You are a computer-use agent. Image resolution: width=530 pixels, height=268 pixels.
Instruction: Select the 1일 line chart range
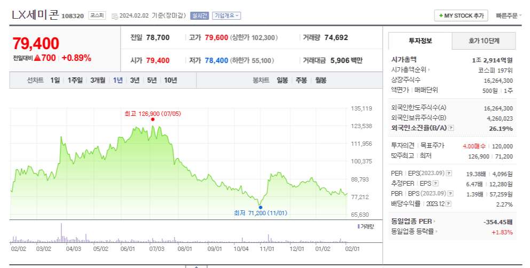[55, 81]
